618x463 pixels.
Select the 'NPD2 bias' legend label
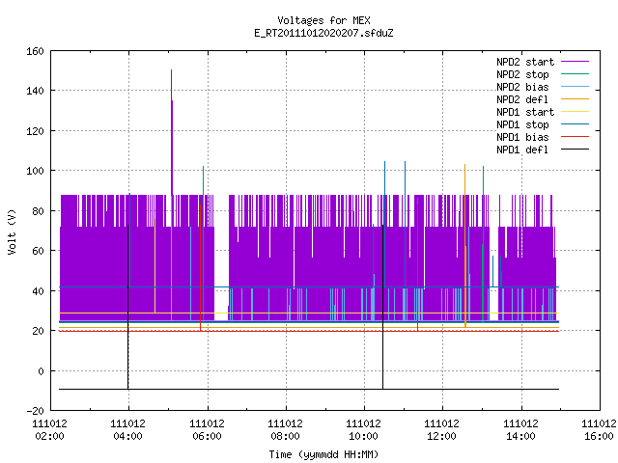522,87
